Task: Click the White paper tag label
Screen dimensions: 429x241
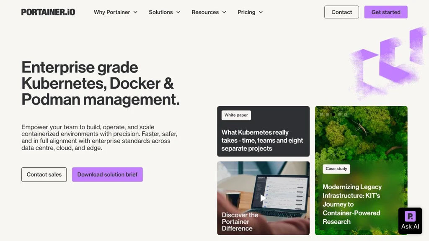Action: (236, 115)
